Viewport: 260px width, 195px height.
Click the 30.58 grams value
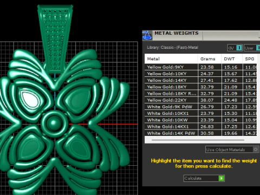pyautogui.click(x=207, y=133)
